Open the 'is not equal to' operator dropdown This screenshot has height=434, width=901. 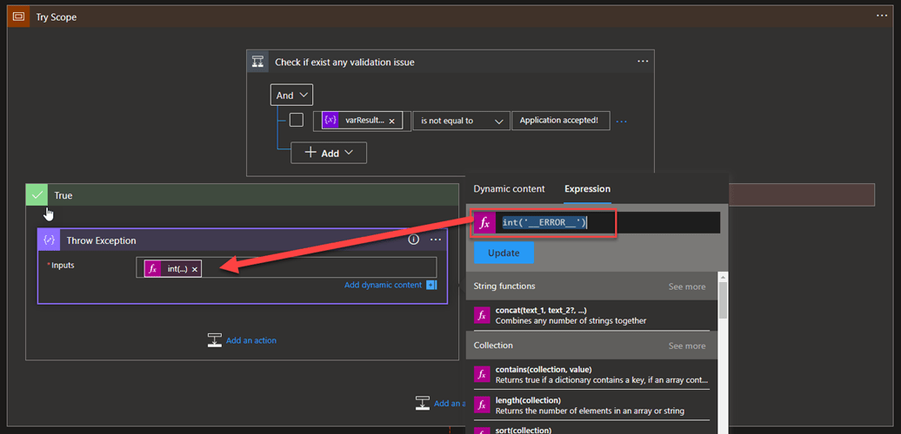[462, 121]
